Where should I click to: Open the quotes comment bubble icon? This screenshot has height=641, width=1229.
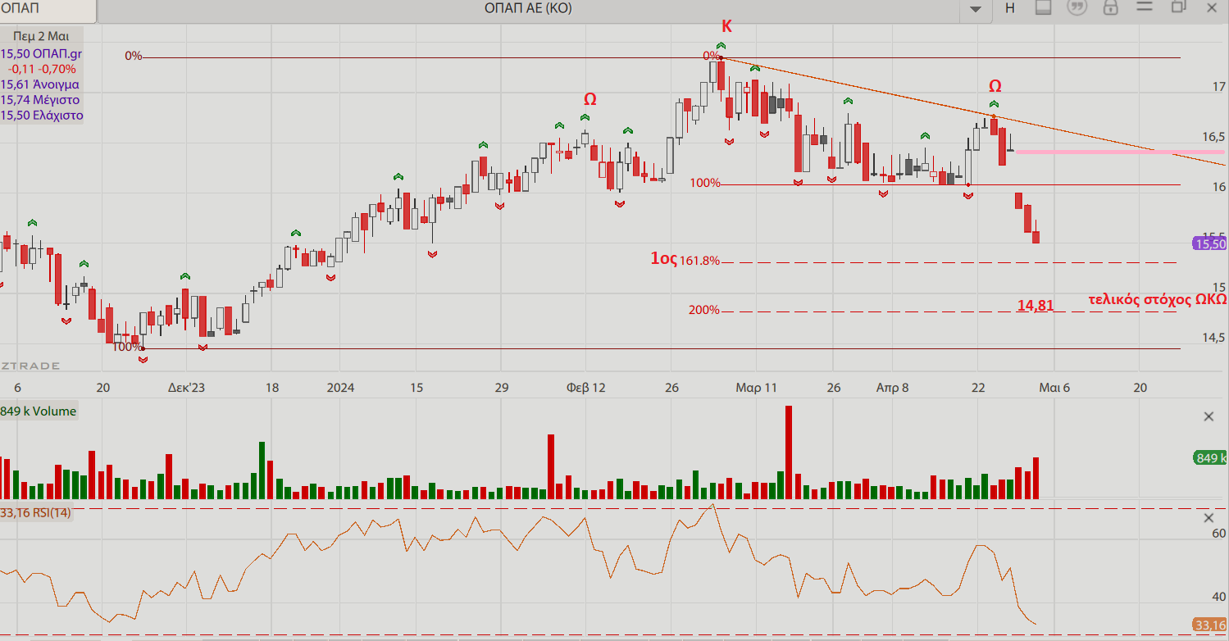point(1077,7)
